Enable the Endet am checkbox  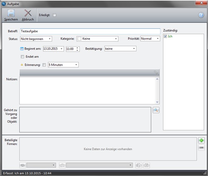(x=22, y=57)
